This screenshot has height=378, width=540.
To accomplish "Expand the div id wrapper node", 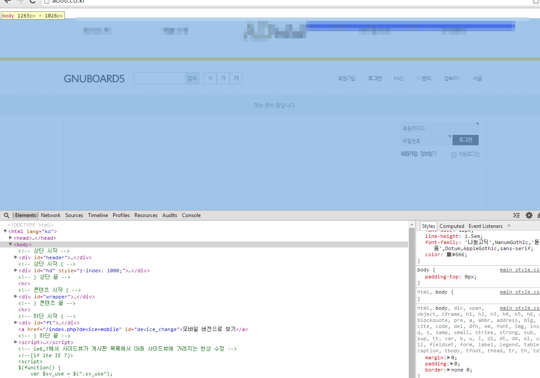I will pos(16,297).
